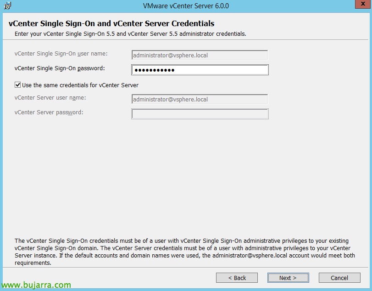Click the subtitle 'Enter your vCenter Single Sign-On 5.5...'

coord(130,34)
